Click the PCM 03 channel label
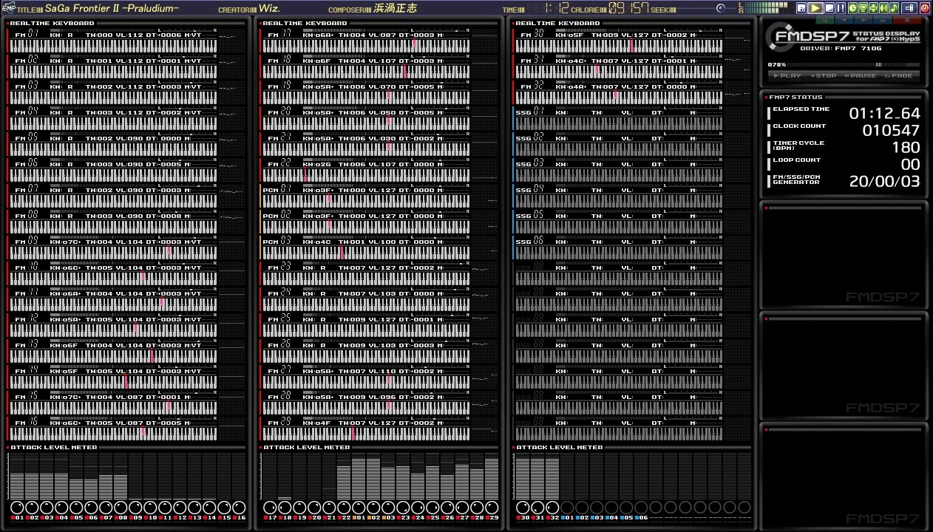933x532 pixels. (277, 242)
